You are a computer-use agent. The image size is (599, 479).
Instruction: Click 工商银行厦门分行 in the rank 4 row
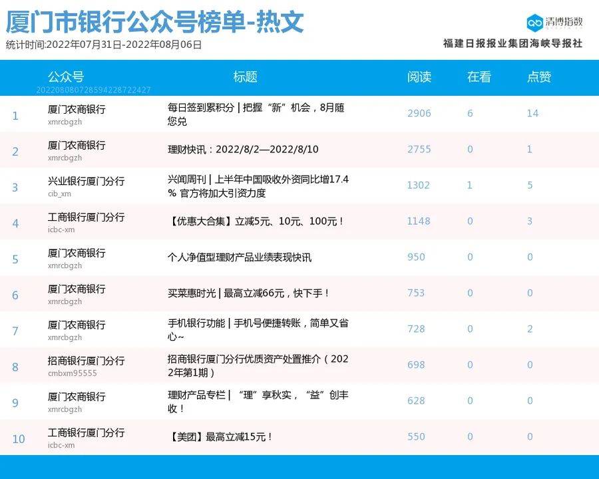(x=87, y=217)
